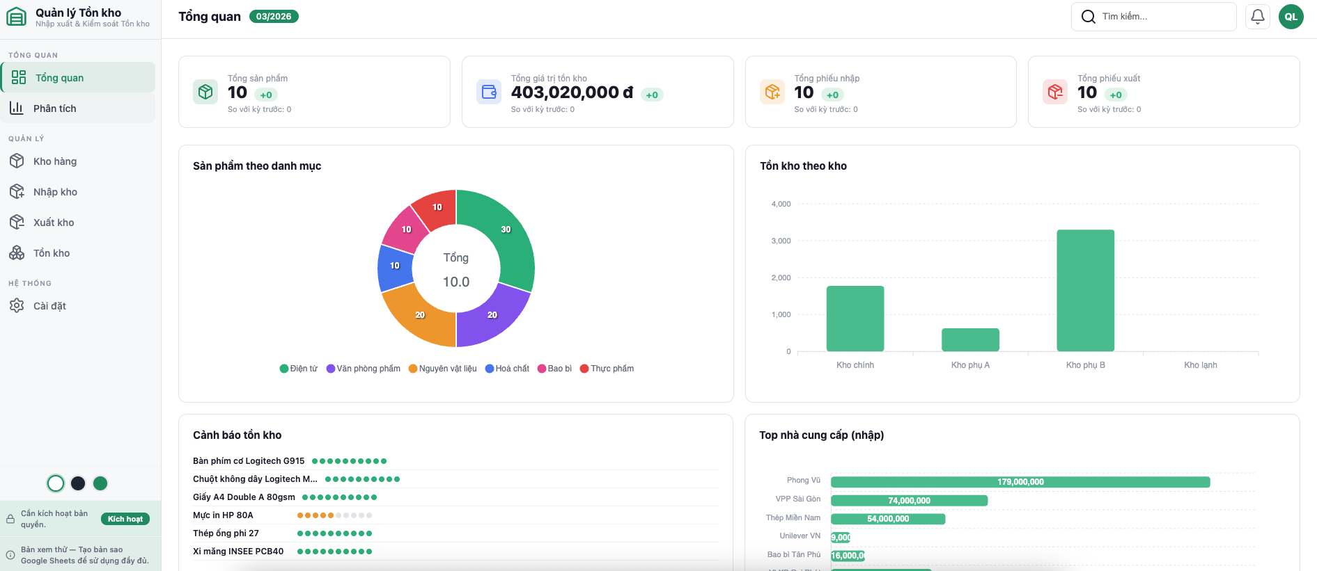Toggle Thực phẩm legend entry
Image resolution: width=1317 pixels, height=571 pixels.
607,369
